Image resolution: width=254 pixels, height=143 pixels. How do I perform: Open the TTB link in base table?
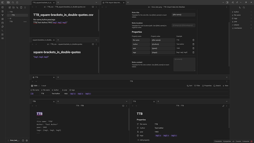click(32, 94)
